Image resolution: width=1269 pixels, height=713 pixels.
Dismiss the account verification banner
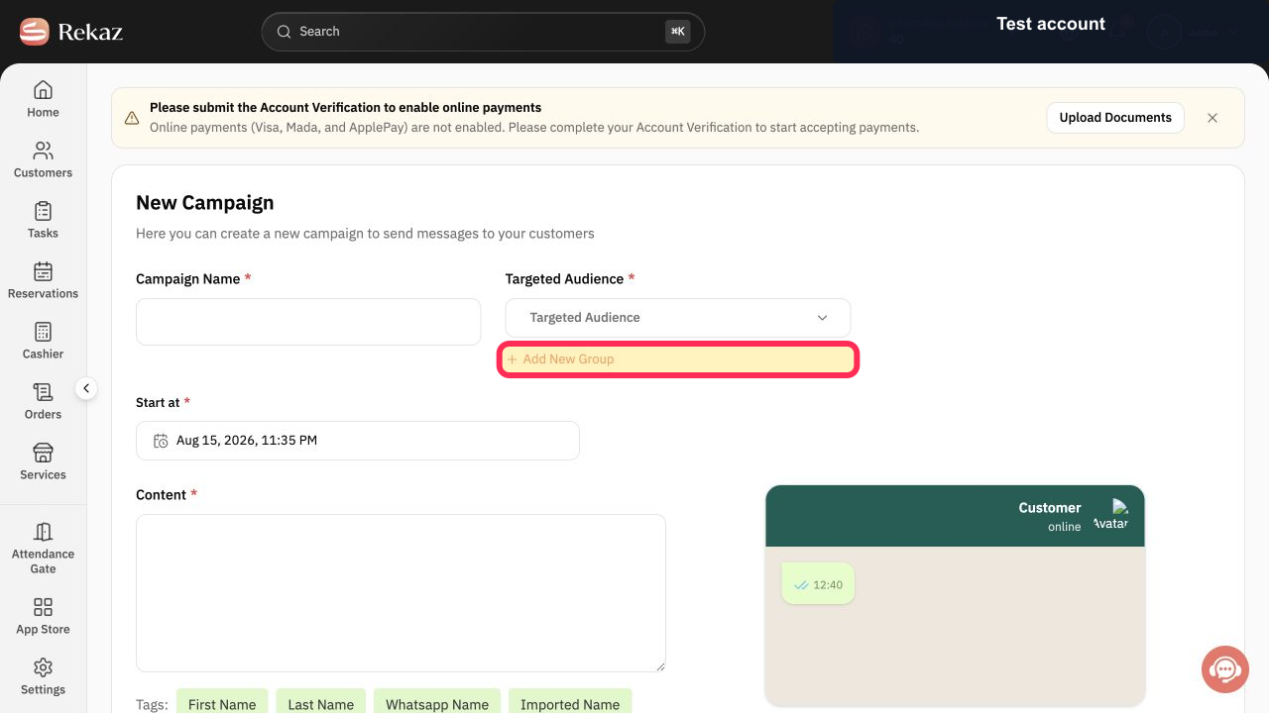click(x=1212, y=118)
